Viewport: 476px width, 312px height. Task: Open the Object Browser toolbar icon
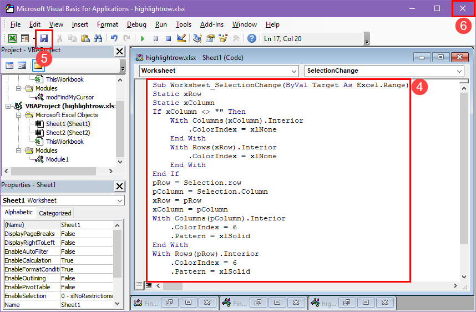pyautogui.click(x=223, y=38)
